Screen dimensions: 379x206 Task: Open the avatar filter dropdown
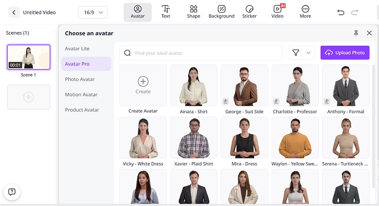click(301, 53)
